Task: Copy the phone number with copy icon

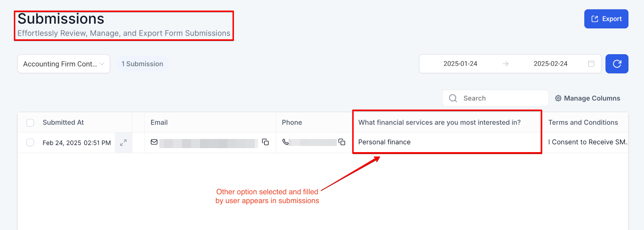Action: tap(342, 142)
